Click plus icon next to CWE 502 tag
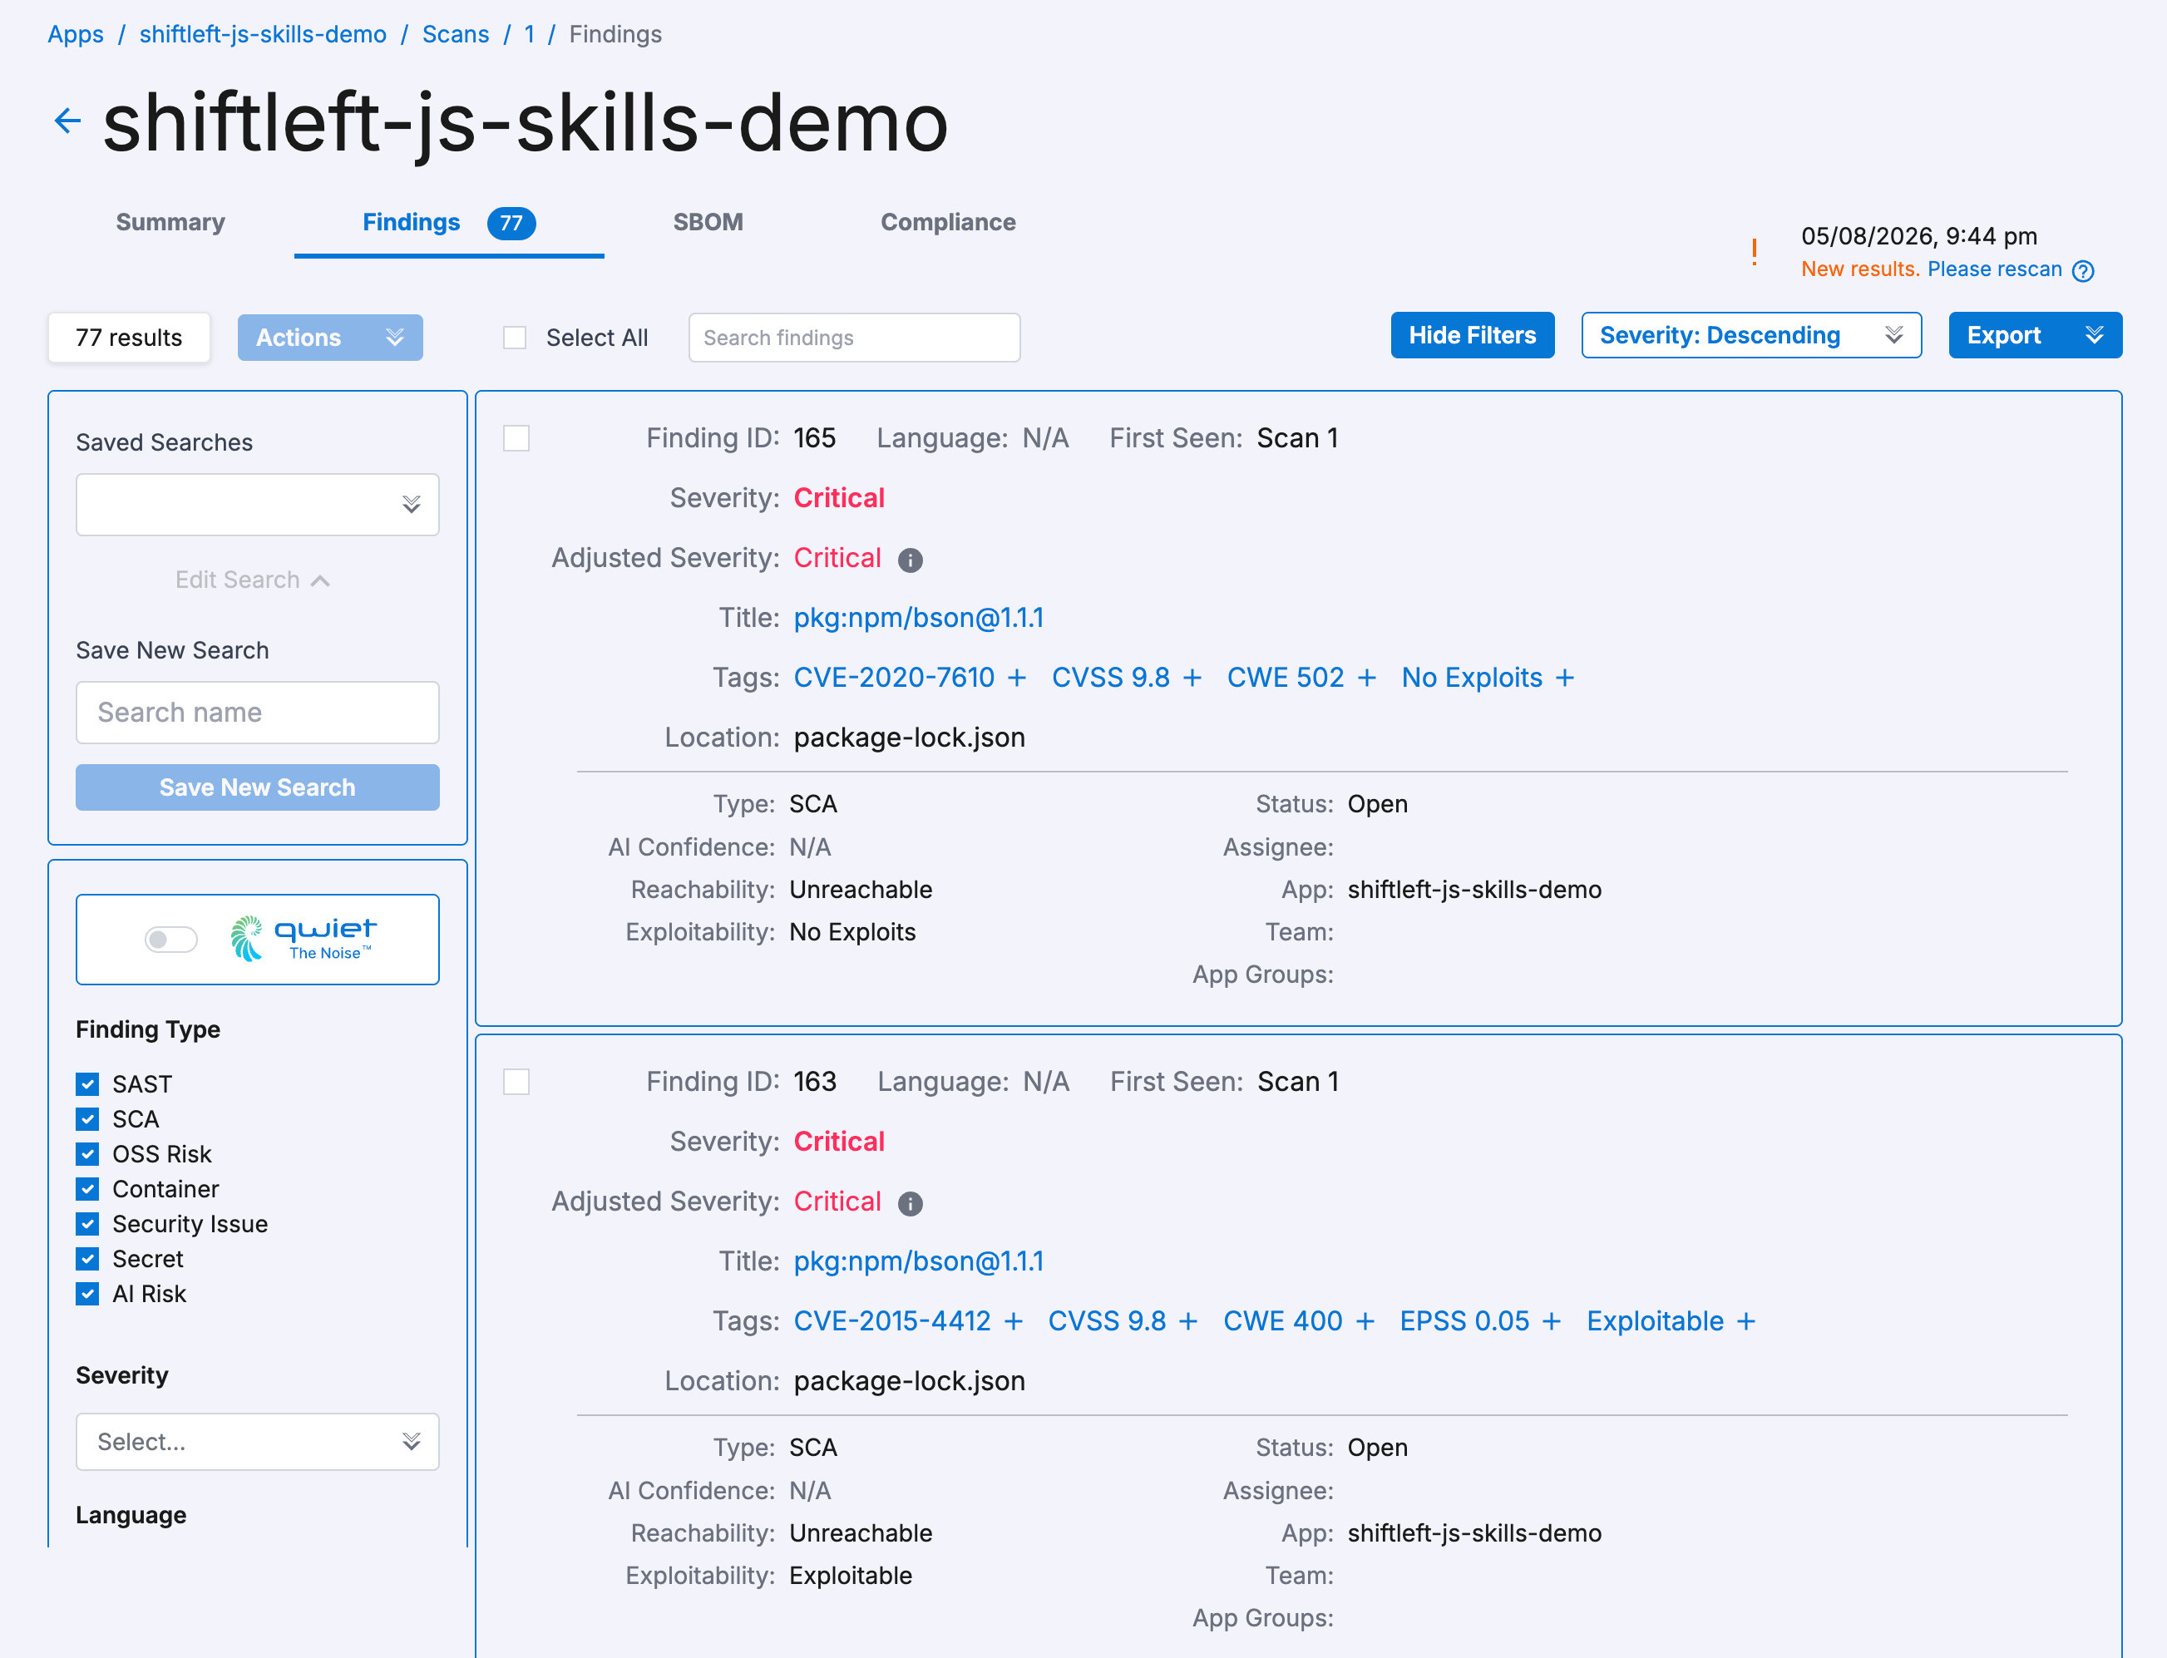Image resolution: width=2167 pixels, height=1658 pixels. pyautogui.click(x=1367, y=678)
